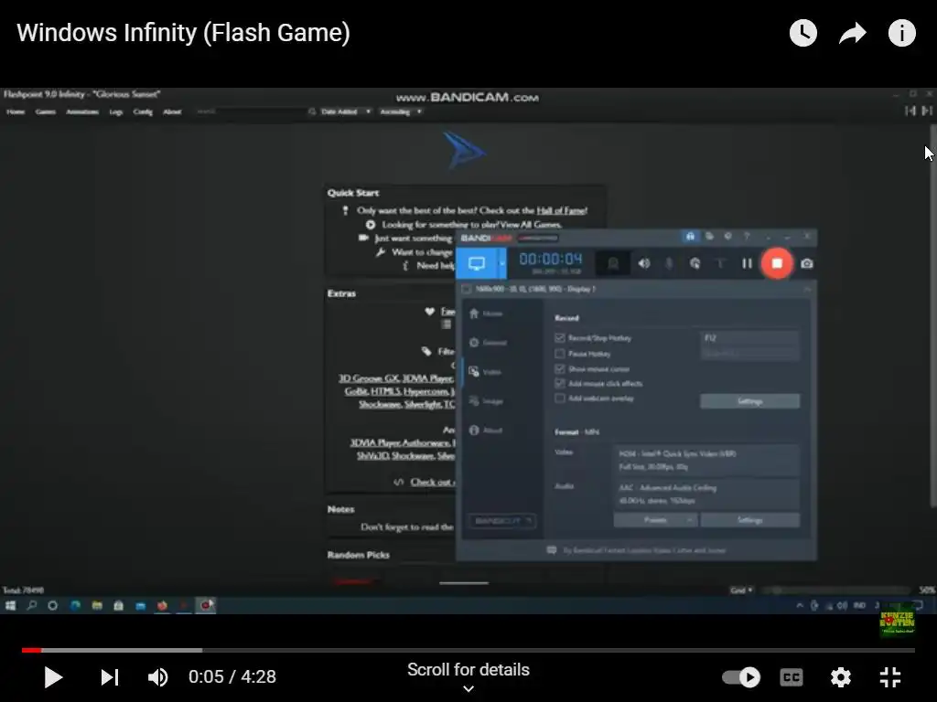Click Bandicam mouse click effect icon
The width and height of the screenshot is (937, 702).
click(695, 263)
